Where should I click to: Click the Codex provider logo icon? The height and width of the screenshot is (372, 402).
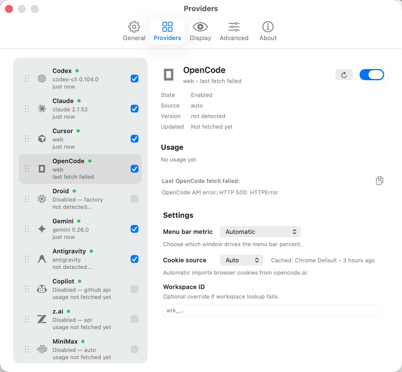(x=42, y=79)
